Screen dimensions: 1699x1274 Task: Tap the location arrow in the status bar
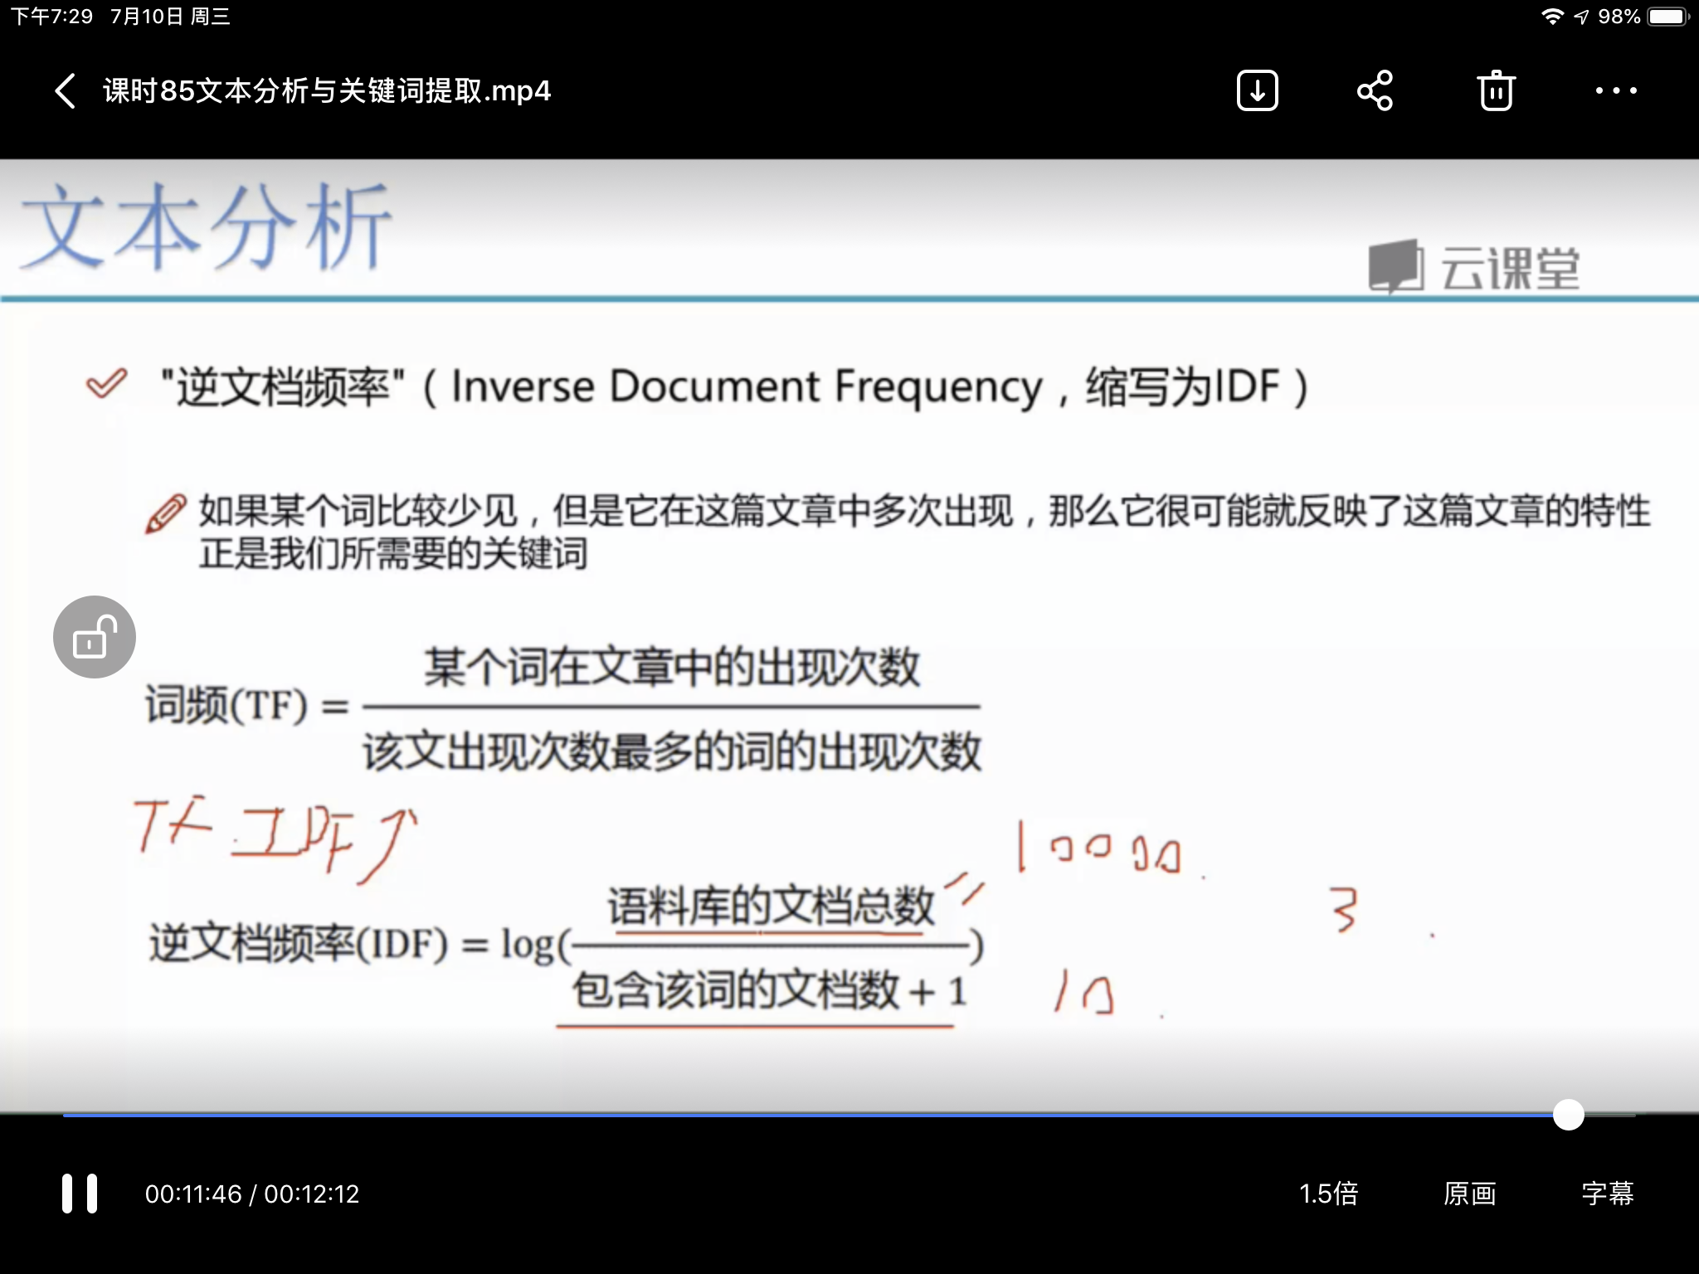tap(1581, 17)
